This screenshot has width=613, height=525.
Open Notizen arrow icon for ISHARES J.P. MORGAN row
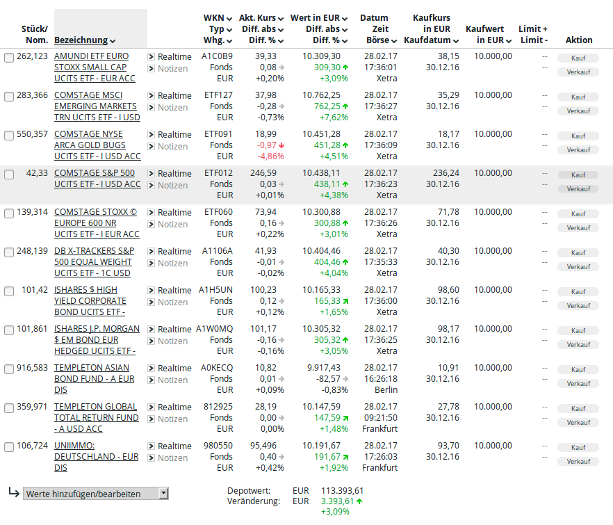[x=151, y=341]
